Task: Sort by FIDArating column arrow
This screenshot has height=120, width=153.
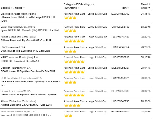Action: pos(79,8)
